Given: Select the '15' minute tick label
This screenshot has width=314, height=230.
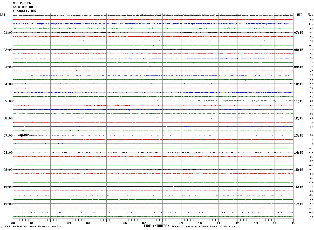Looking at the screenshot, I should [293, 223].
